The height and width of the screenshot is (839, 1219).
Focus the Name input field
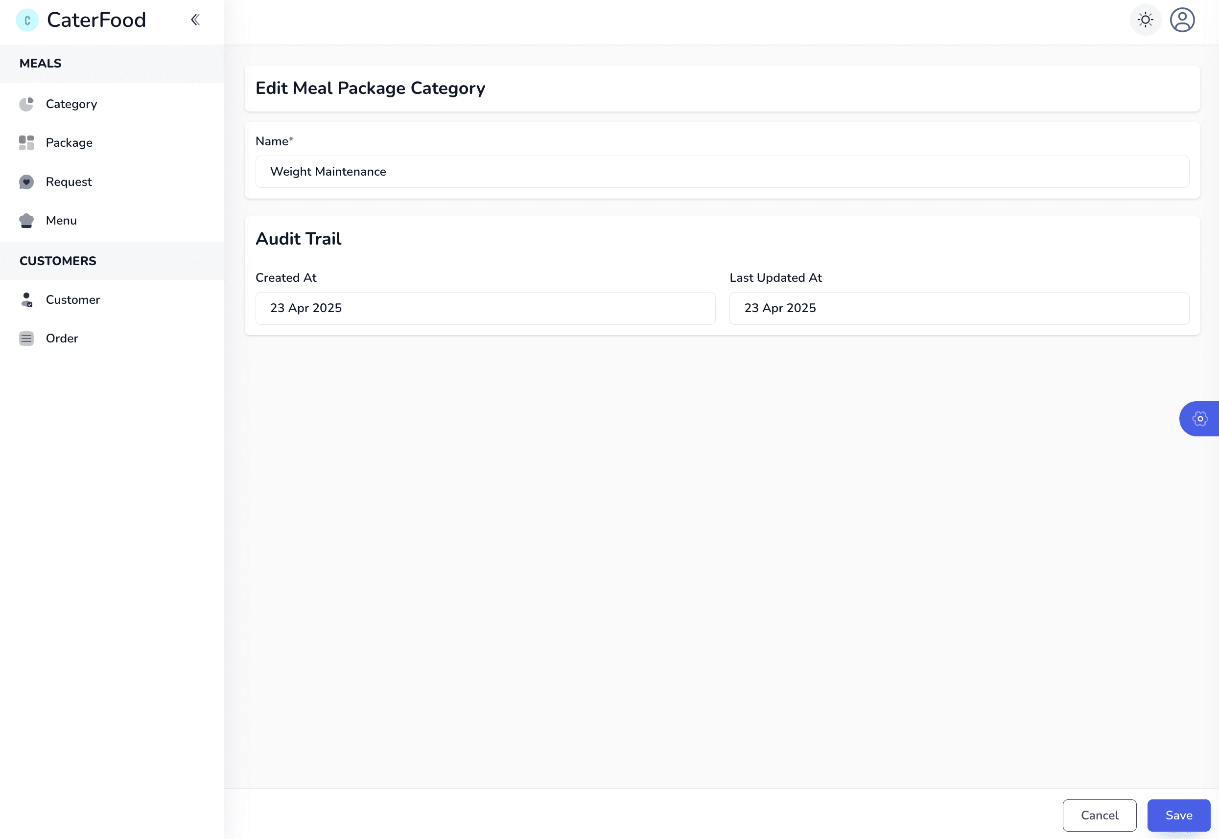click(722, 172)
